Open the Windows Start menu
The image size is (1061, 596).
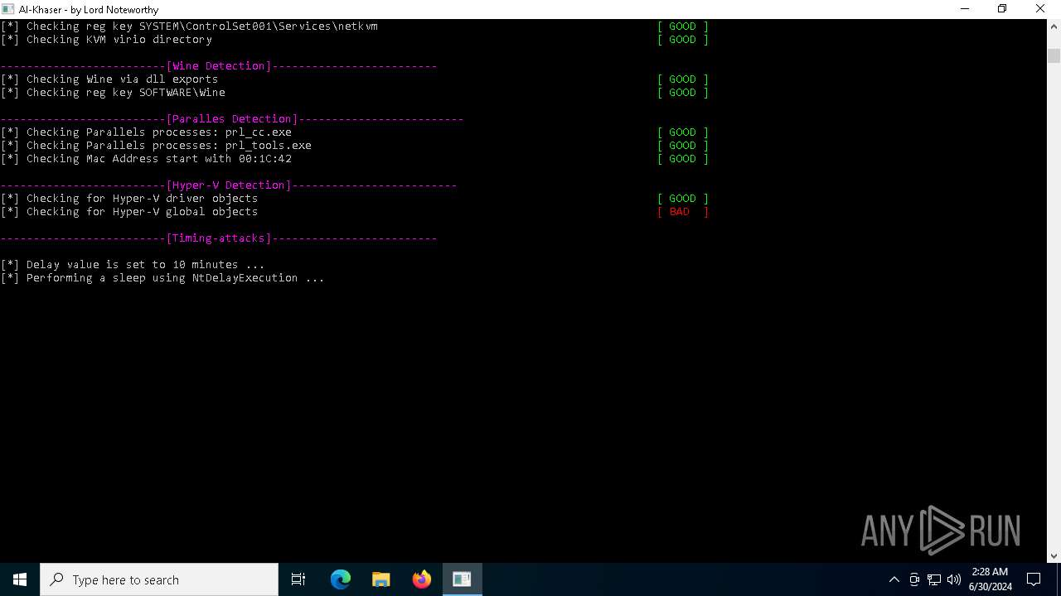pos(20,579)
